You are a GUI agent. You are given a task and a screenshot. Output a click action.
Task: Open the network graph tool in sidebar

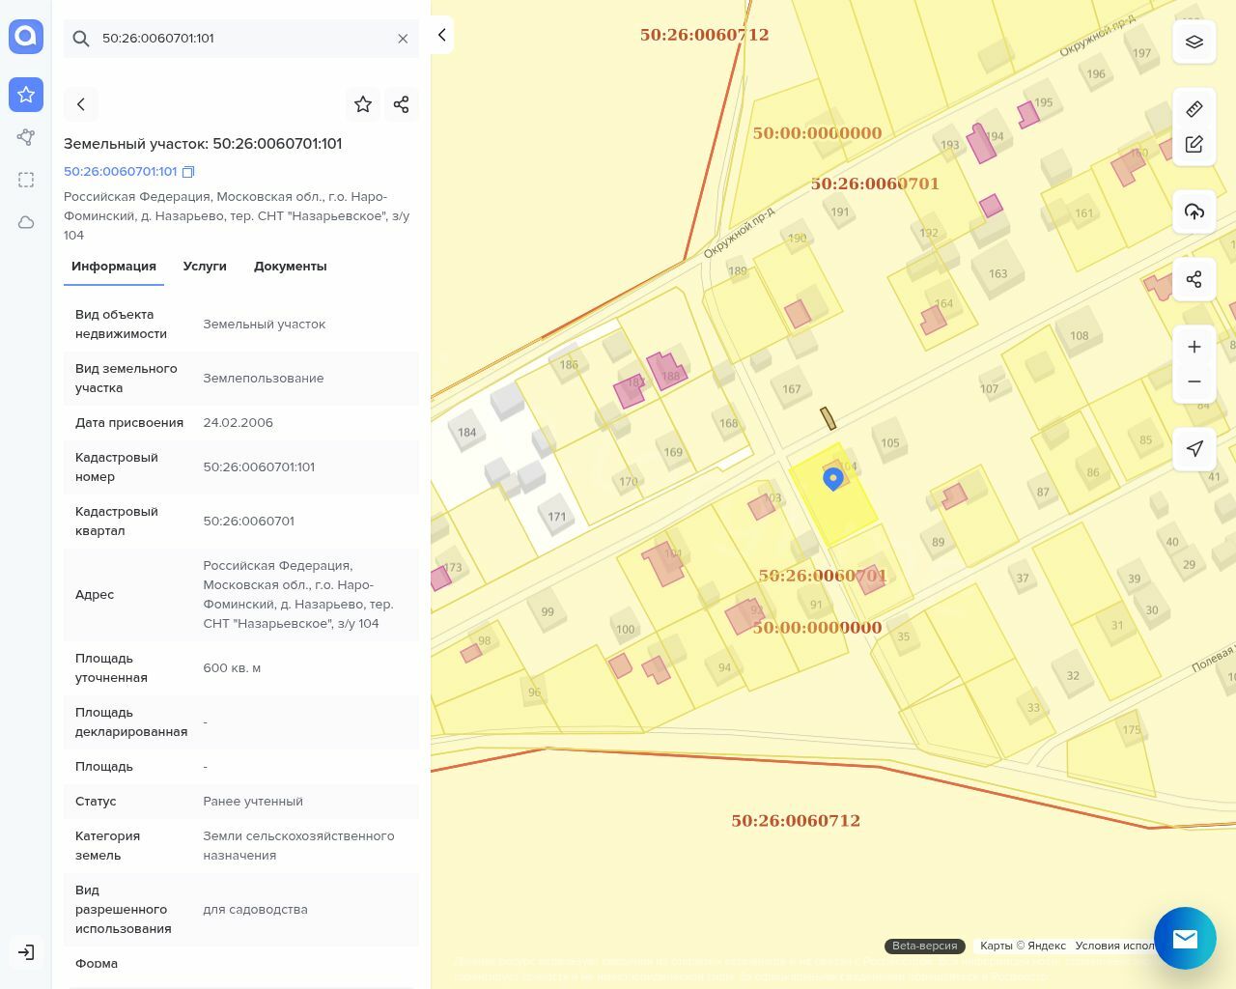click(26, 137)
